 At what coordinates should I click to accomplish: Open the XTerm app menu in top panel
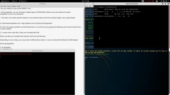point(22,1)
